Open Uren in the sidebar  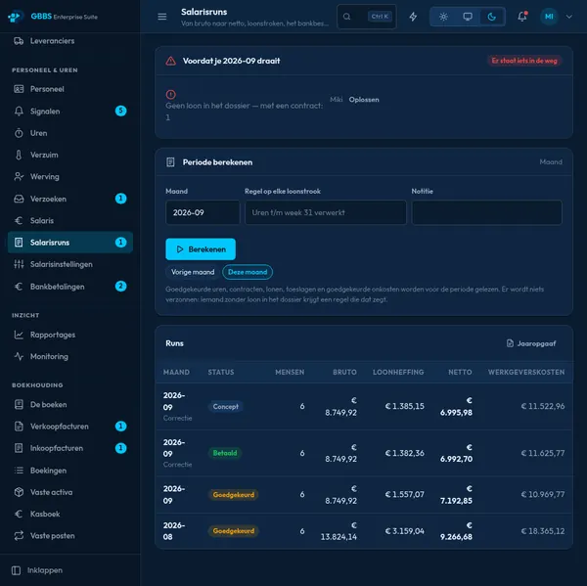[x=70, y=133]
